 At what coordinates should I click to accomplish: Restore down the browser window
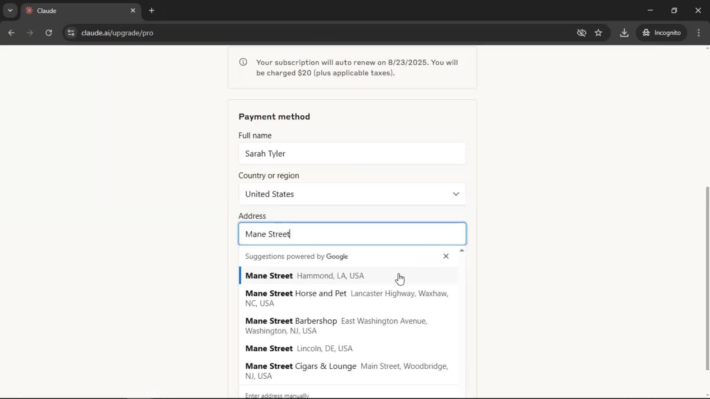(x=674, y=10)
